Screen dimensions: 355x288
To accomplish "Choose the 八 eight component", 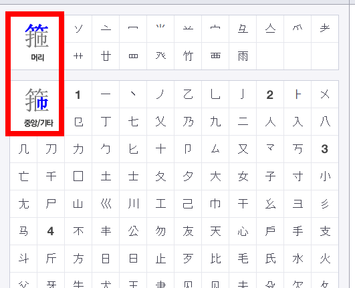I will (x=325, y=122).
